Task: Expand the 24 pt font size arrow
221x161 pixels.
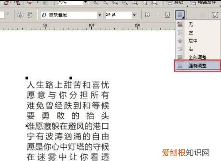Action: (x=134, y=15)
